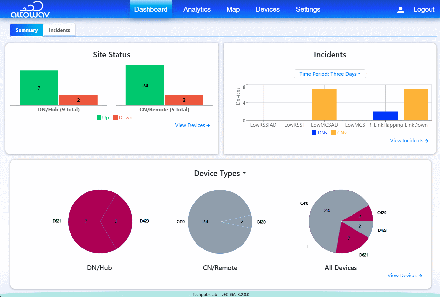Click the All Devices pie caption
This screenshot has height=297, width=440.
point(341,268)
